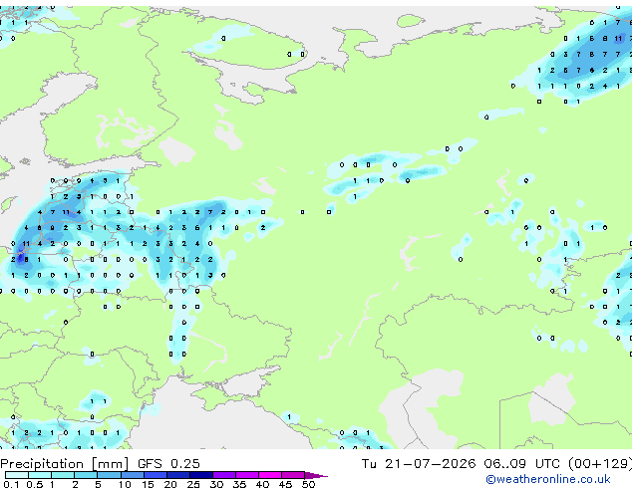Select the 20–25 mm dark blue swatch
632x488 pixels.
177,475
